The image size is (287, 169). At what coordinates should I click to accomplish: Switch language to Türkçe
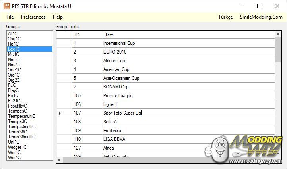[x=225, y=17]
